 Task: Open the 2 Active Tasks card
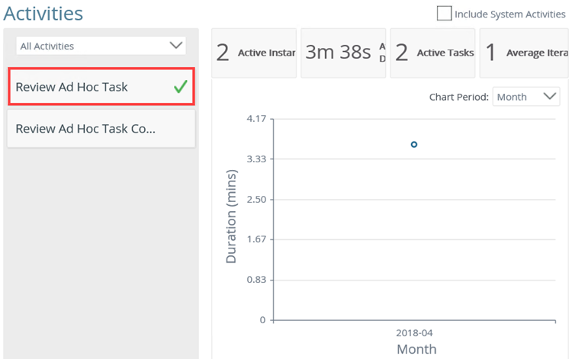tap(433, 53)
